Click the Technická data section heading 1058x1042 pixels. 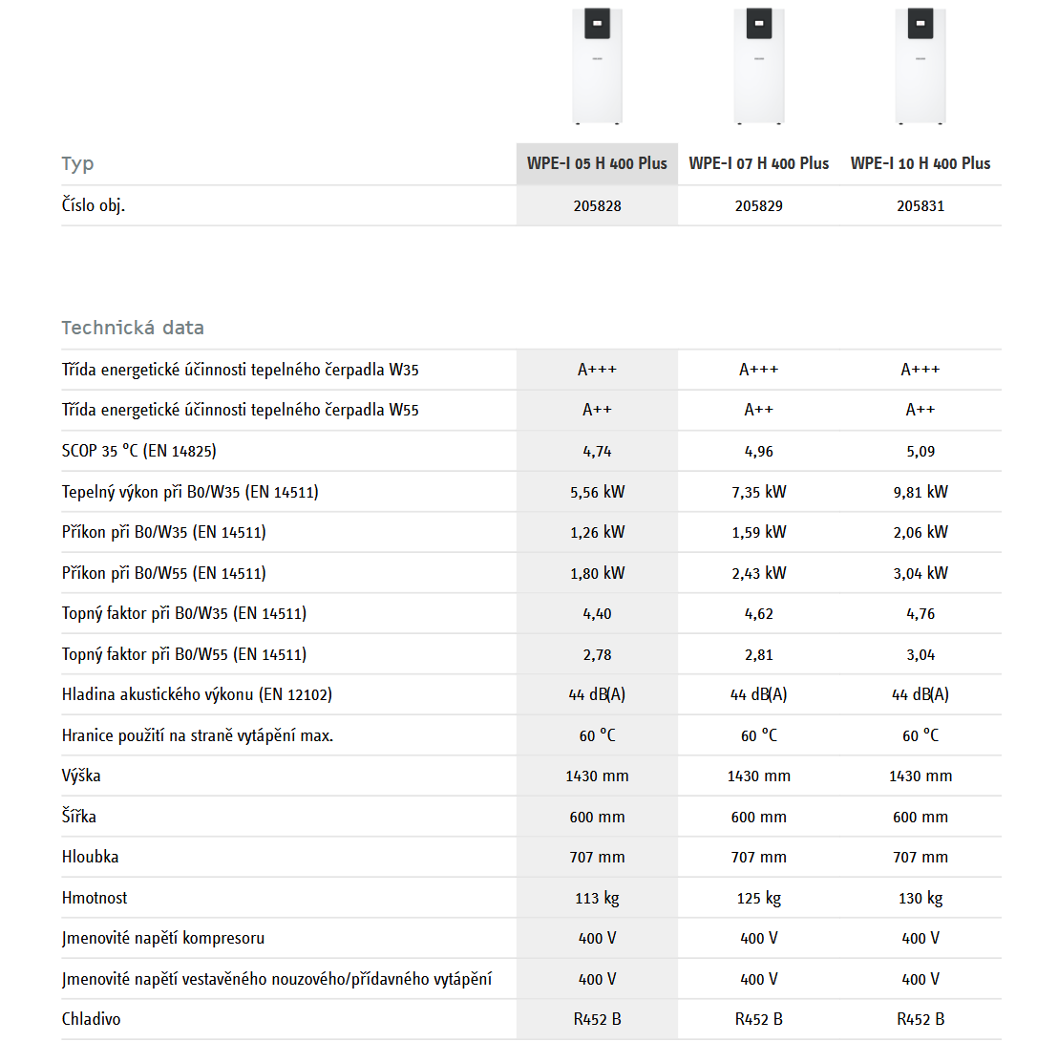point(133,328)
